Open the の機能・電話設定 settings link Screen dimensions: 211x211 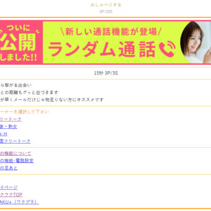tap(17, 160)
